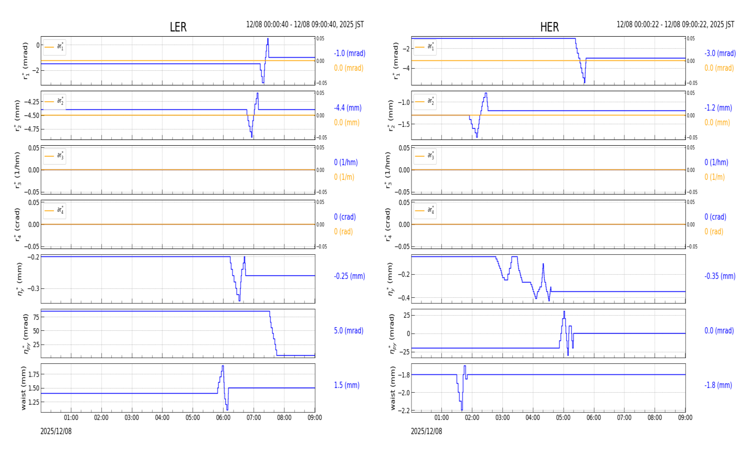Click the 02:00 time tick under HER
This screenshot has width=741, height=453.
pos(472,418)
